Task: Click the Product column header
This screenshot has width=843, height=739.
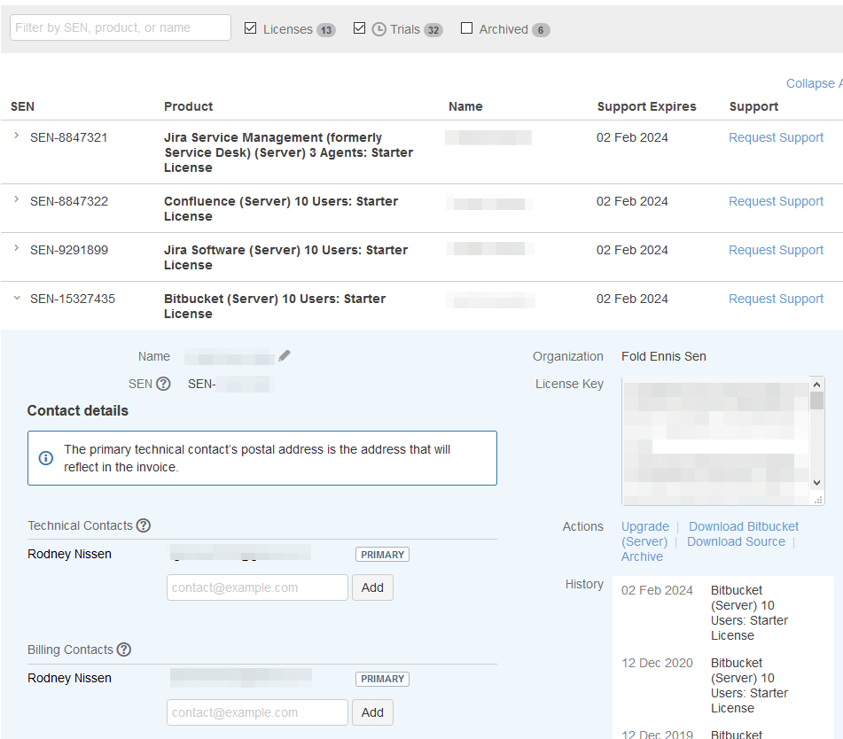Action: [188, 106]
